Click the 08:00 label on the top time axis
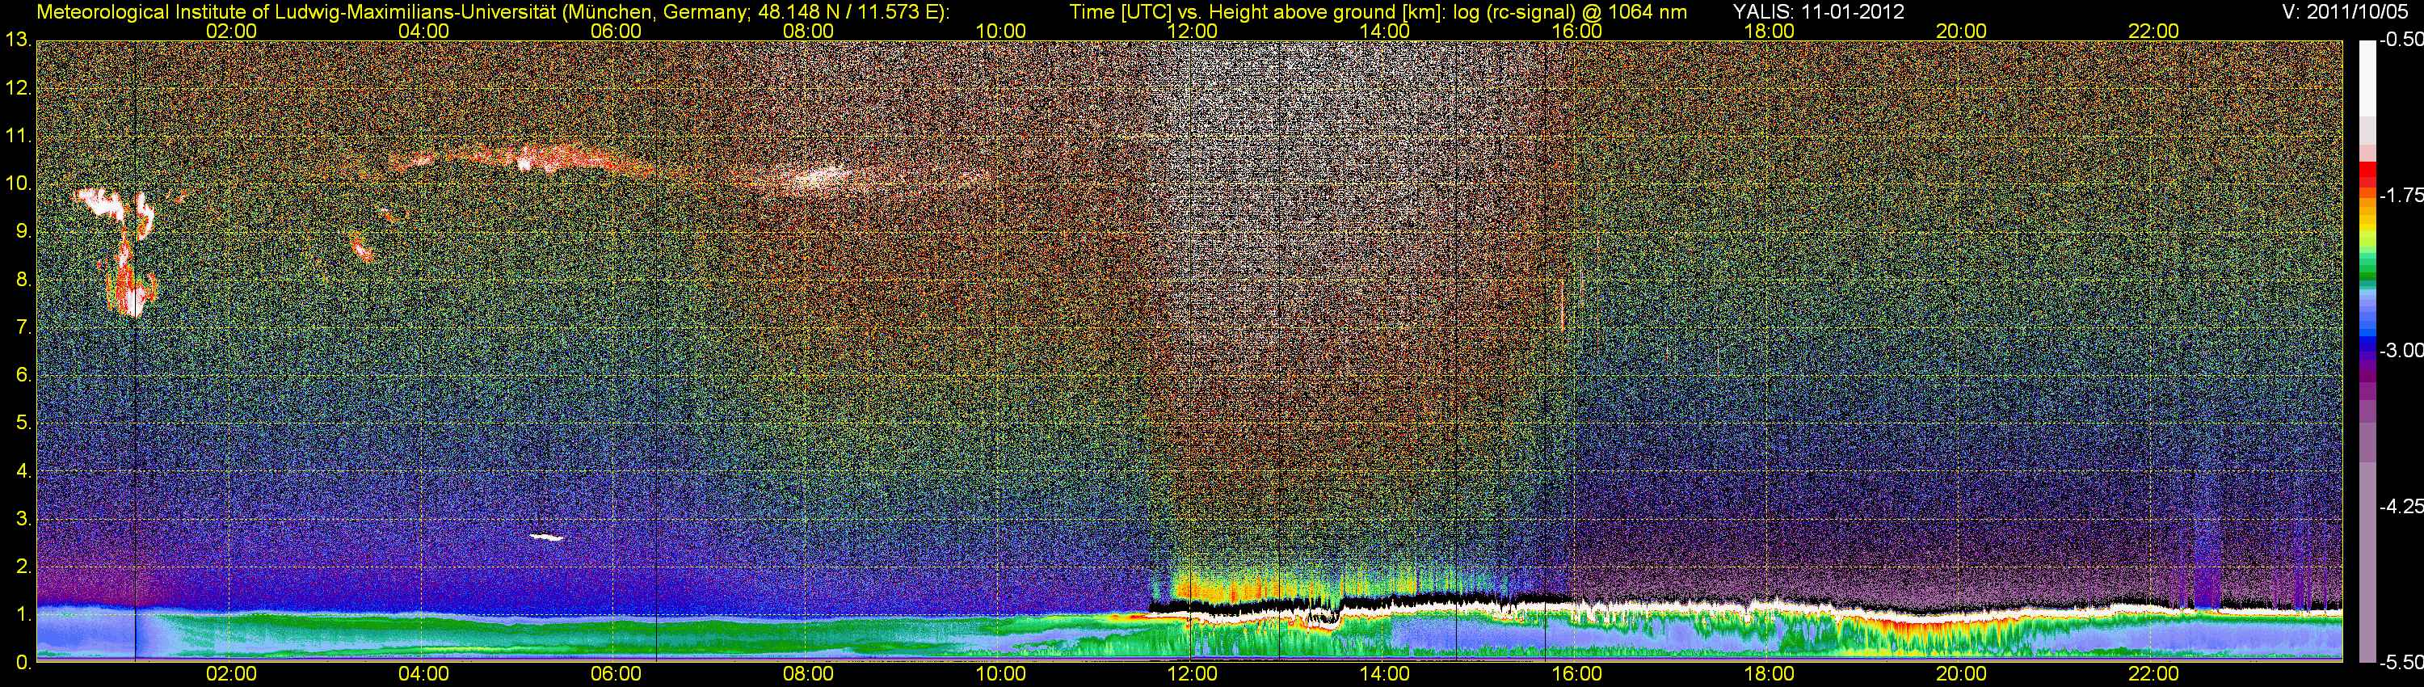Viewport: 2424px width, 687px height. [808, 31]
